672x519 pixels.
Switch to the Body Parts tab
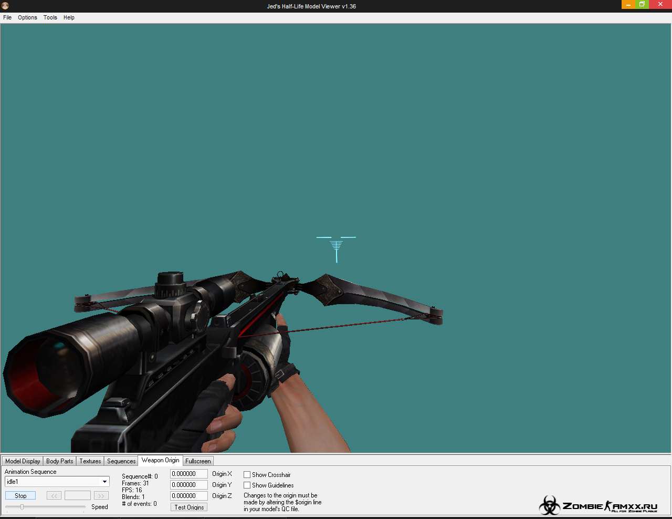[x=59, y=461]
